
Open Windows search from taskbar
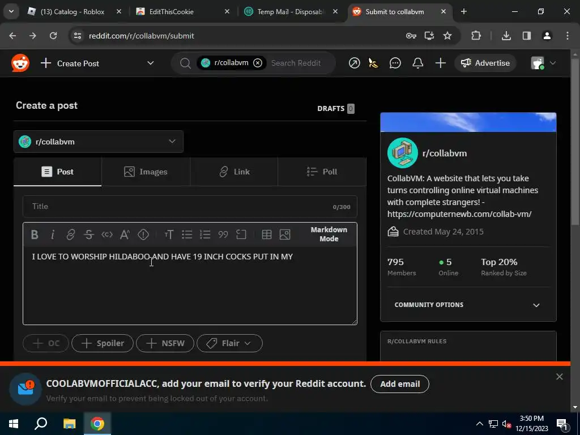(41, 424)
